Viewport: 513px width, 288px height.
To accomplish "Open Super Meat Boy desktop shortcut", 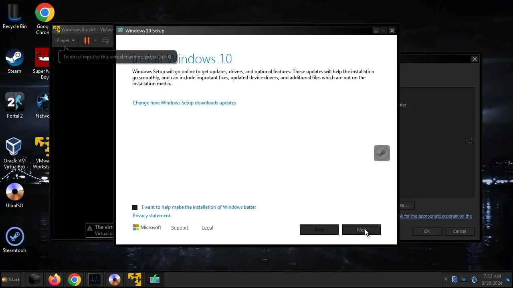I will pyautogui.click(x=42, y=63).
